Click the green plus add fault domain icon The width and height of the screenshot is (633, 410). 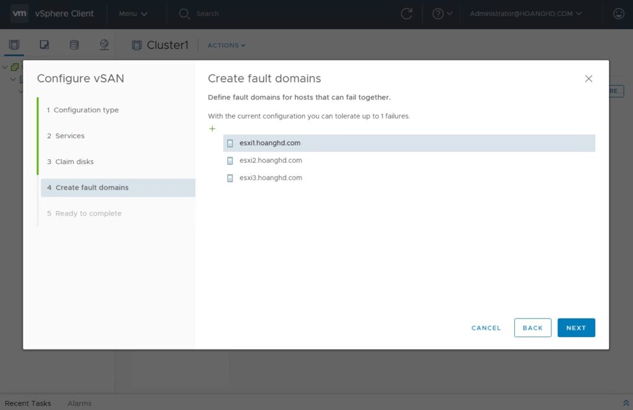pyautogui.click(x=213, y=128)
